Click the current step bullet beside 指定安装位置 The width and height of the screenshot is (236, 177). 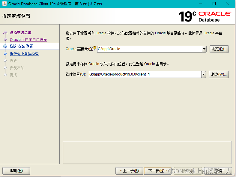coord(5,47)
